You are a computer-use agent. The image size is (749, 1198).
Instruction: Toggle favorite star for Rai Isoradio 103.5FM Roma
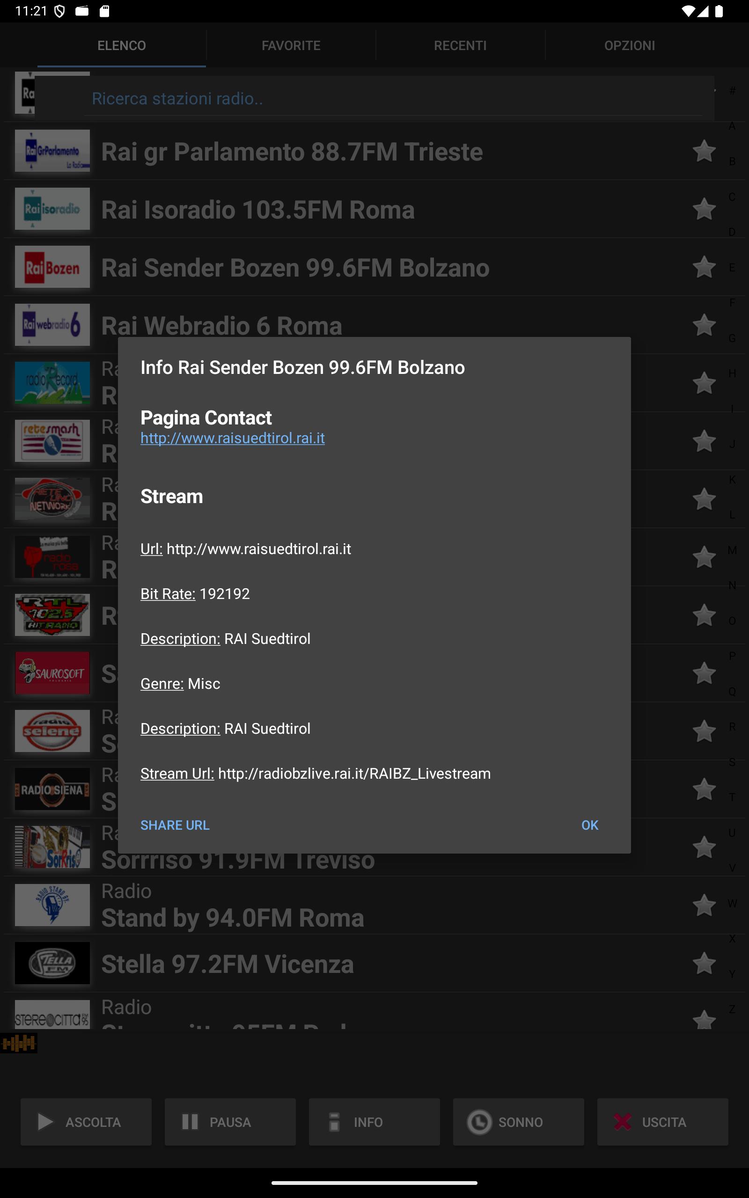704,209
